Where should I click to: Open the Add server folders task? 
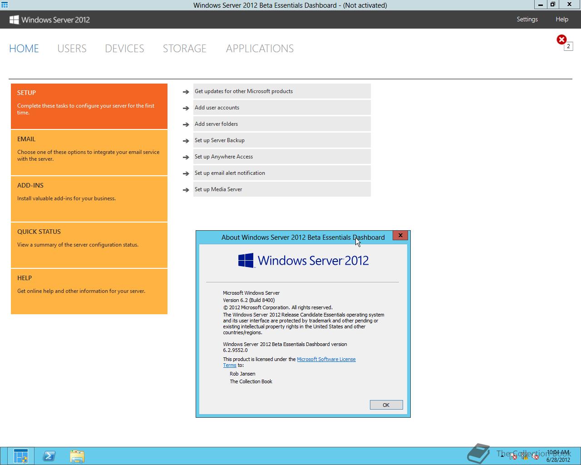(x=282, y=124)
